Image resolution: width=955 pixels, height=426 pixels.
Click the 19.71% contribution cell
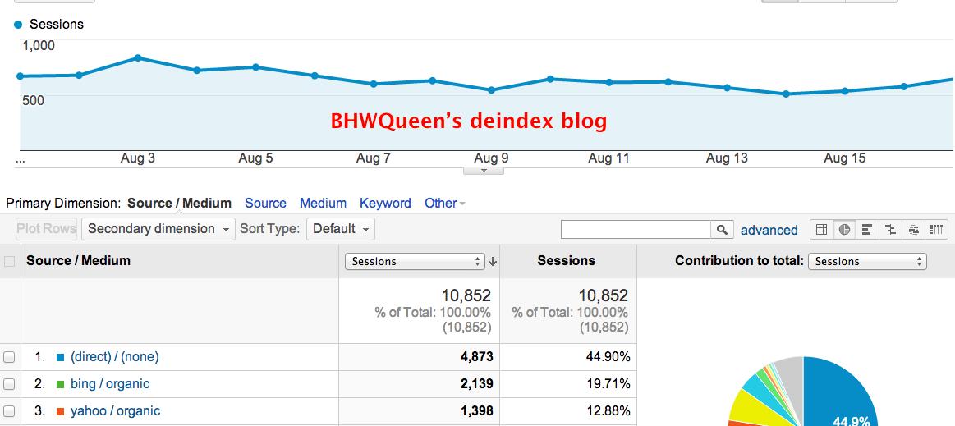click(x=608, y=384)
